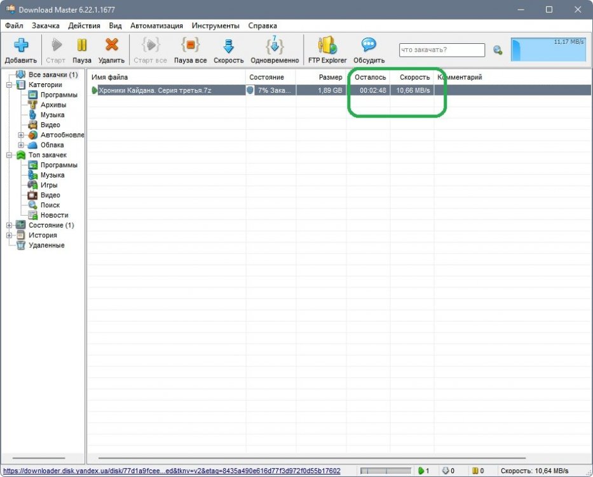Screen dimensions: 593x477
Task: Click the 'что закачать?' search field
Action: [x=441, y=50]
